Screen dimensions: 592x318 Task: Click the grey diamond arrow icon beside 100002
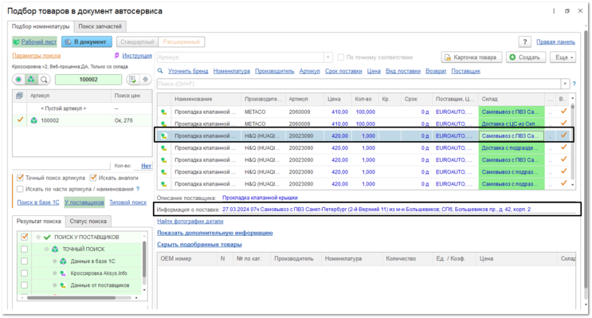tap(145, 80)
